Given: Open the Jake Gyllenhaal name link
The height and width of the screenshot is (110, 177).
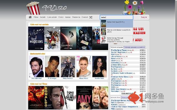Looking at the screenshot, I should tap(37, 78).
